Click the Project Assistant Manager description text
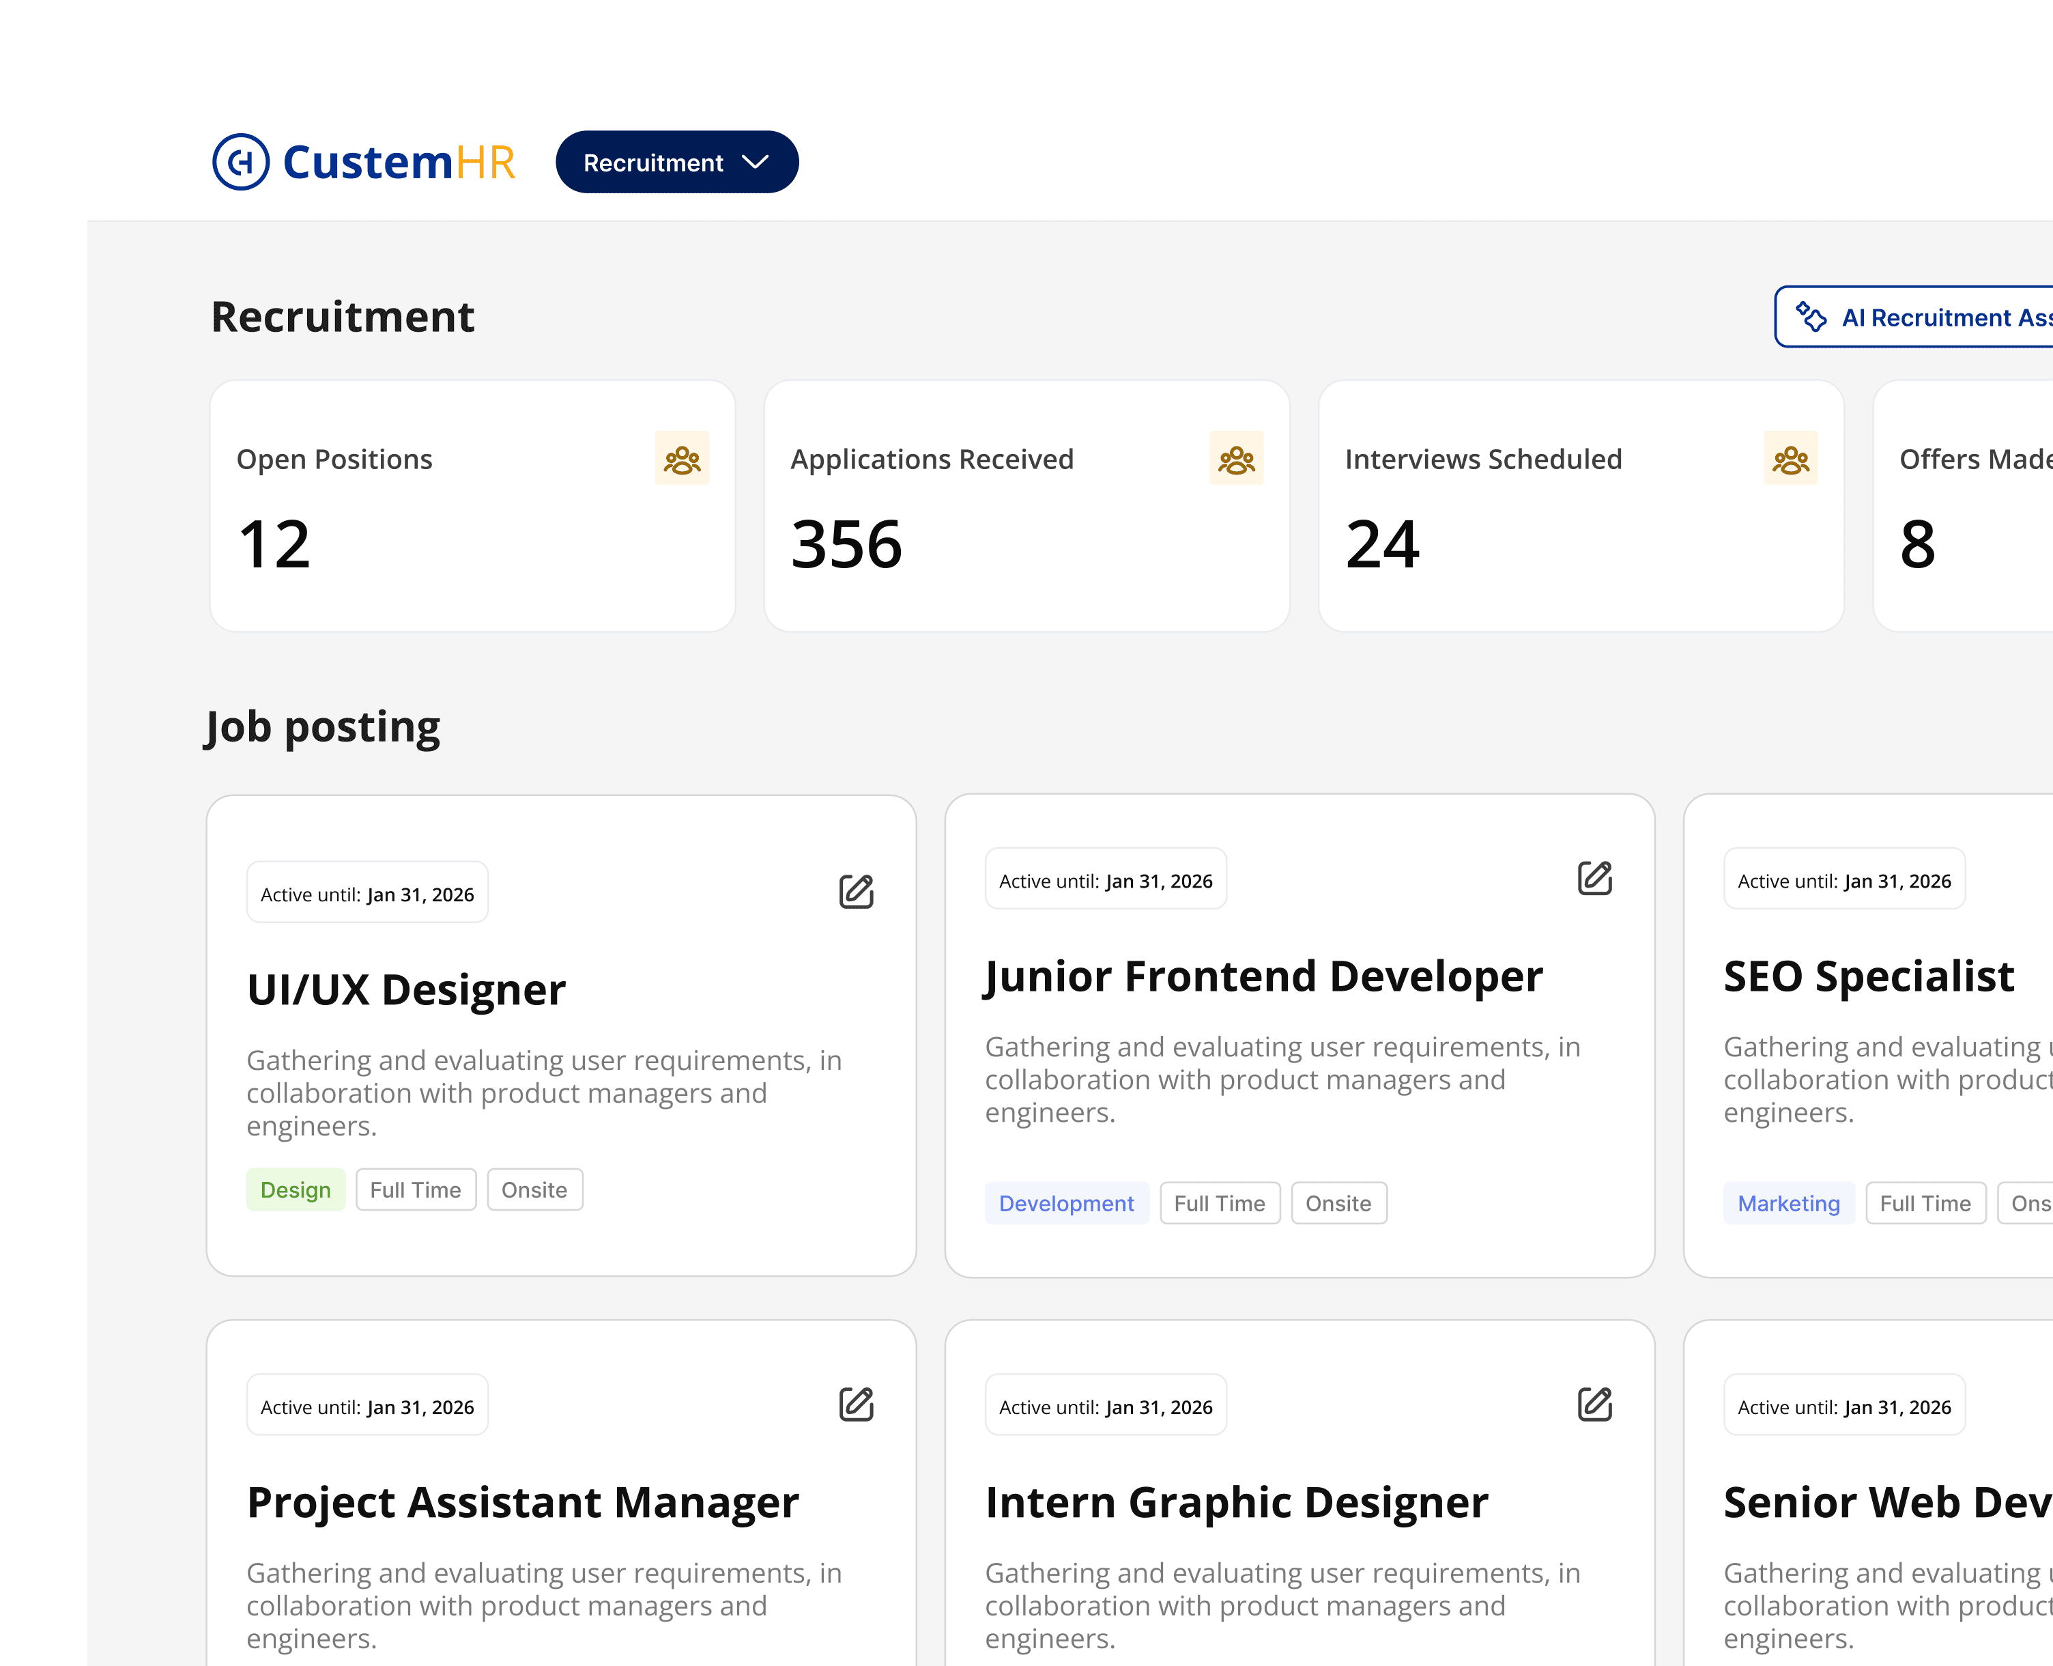Screen dimensions: 2053x1666 pos(544,1605)
